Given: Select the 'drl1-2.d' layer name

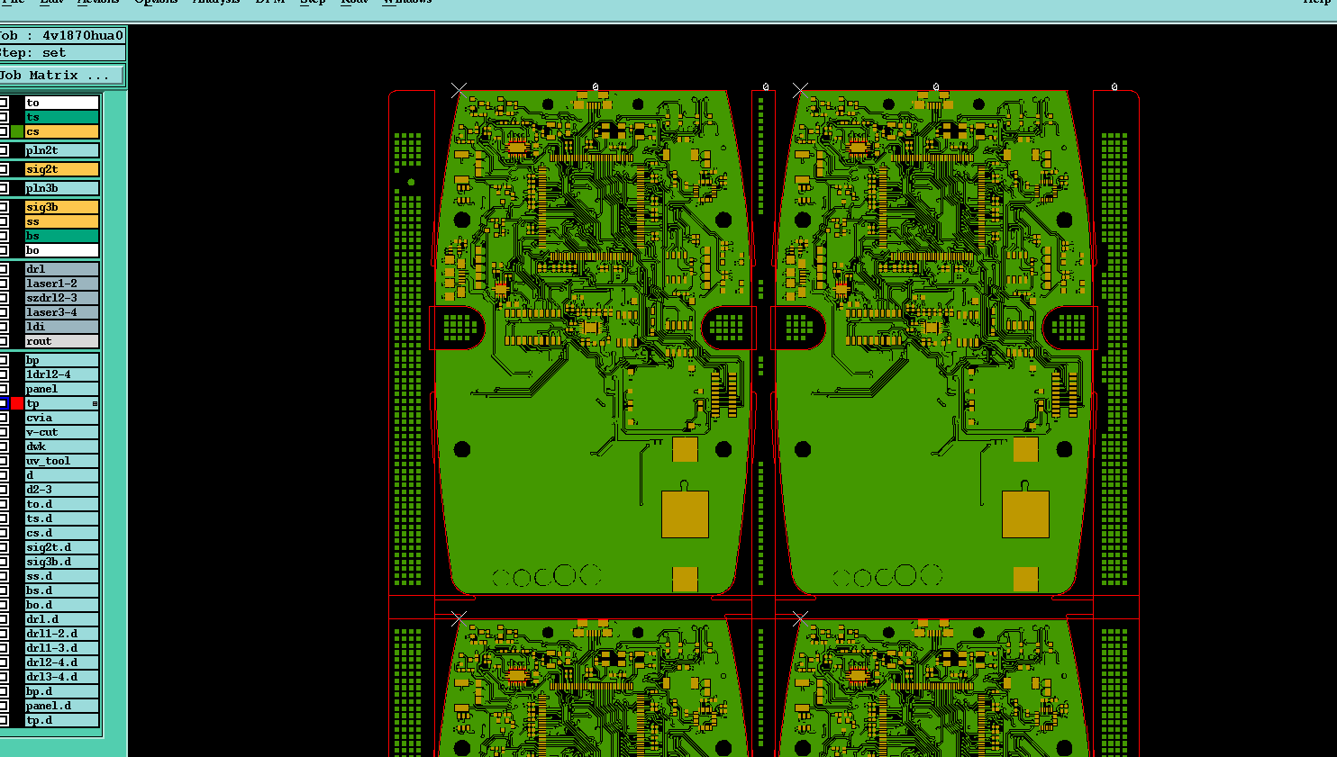Looking at the screenshot, I should pos(61,634).
